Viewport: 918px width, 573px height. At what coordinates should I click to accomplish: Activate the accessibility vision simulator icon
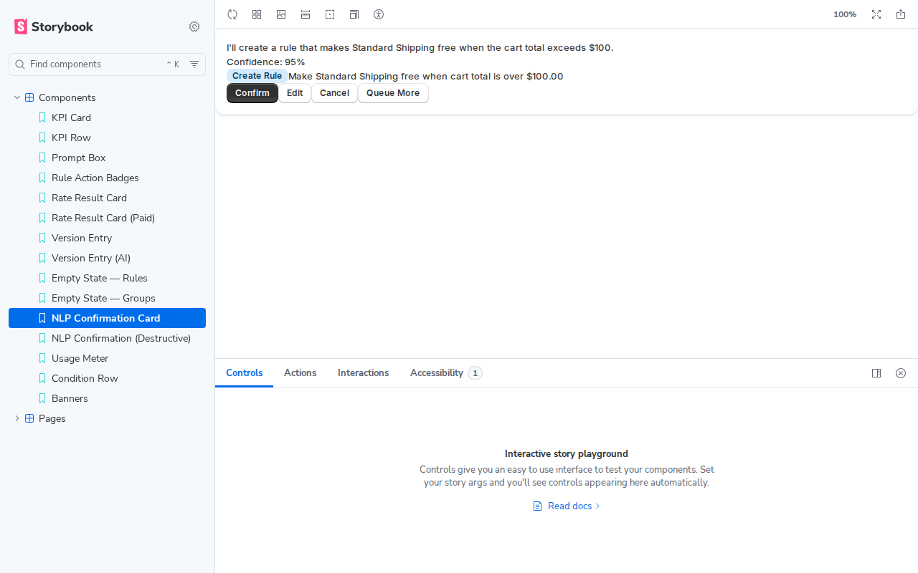(379, 14)
